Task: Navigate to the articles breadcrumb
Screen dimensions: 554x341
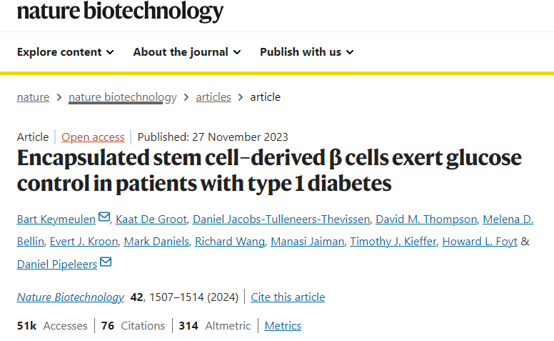Action: click(x=213, y=97)
